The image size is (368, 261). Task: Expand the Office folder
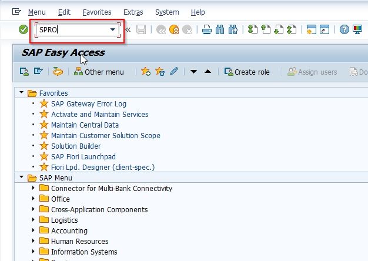(33, 198)
